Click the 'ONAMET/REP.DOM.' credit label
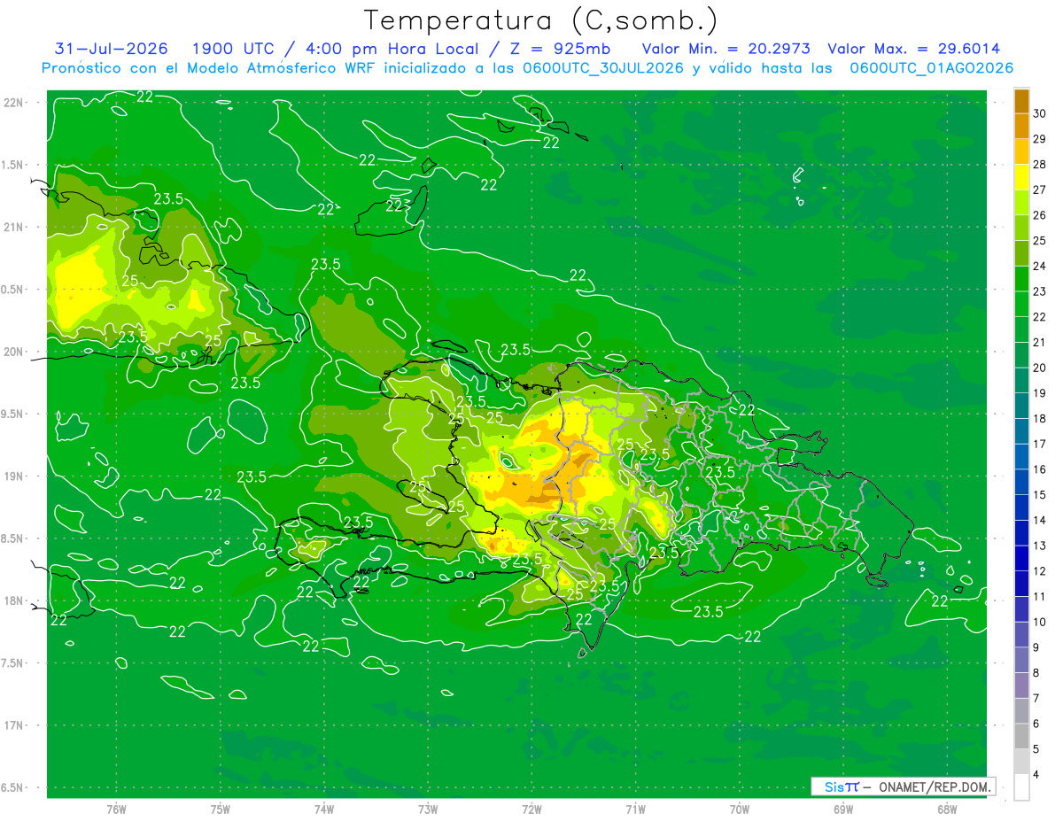 click(935, 786)
